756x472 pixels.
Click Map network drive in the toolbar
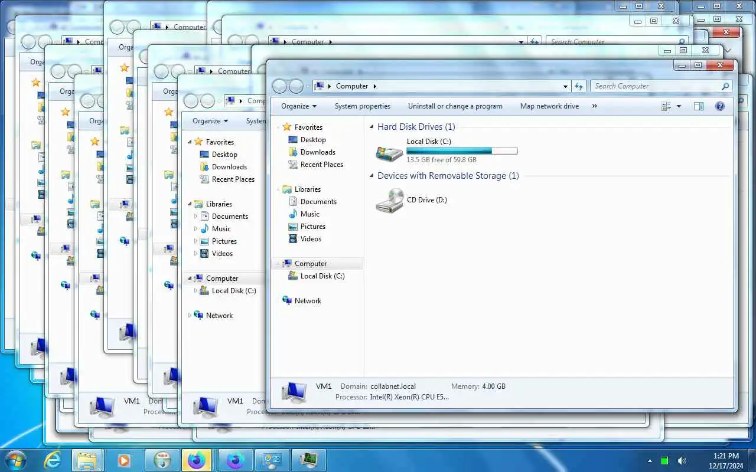tap(549, 106)
